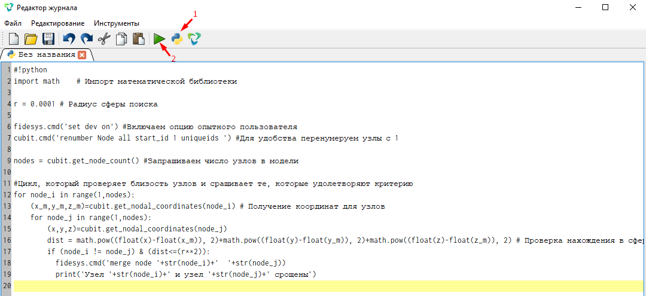Copy selected text via toolbar

click(x=121, y=39)
